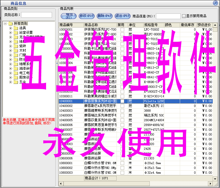This screenshot has width=220, height=188.
Task: Select product row 10400005
Action: [x=135, y=120]
